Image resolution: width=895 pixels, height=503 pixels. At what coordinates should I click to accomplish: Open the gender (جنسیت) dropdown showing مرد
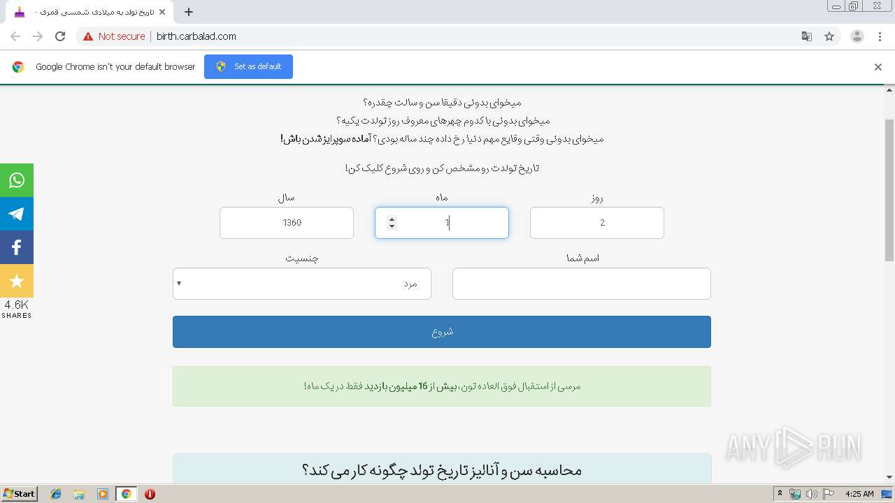click(x=302, y=284)
